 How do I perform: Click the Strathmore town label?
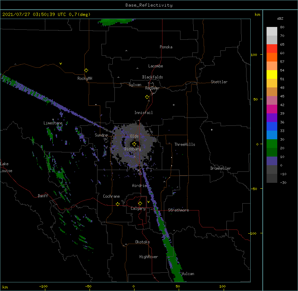point(178,210)
